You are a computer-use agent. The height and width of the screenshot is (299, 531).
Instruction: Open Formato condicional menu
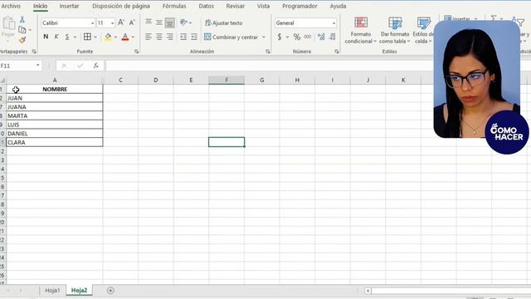(x=361, y=30)
